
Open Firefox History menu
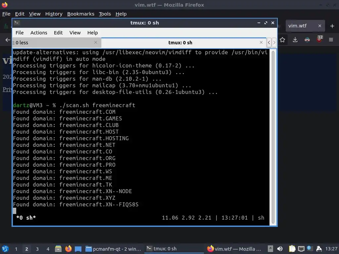click(x=54, y=14)
